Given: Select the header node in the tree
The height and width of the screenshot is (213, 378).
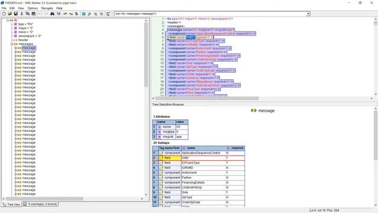Looking at the screenshot, I should 23,40.
